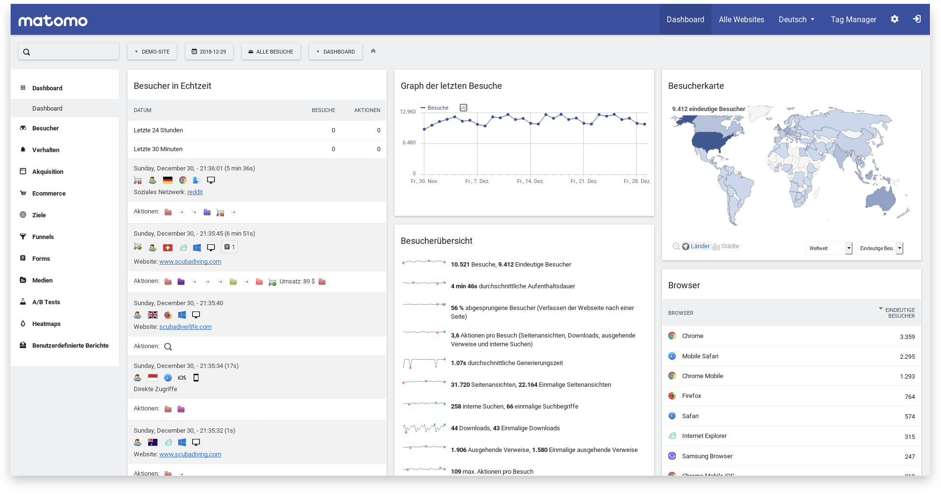This screenshot has height=494, width=941.
Task: Click the Heatmaps drop icon in sidebar
Action: 23,324
